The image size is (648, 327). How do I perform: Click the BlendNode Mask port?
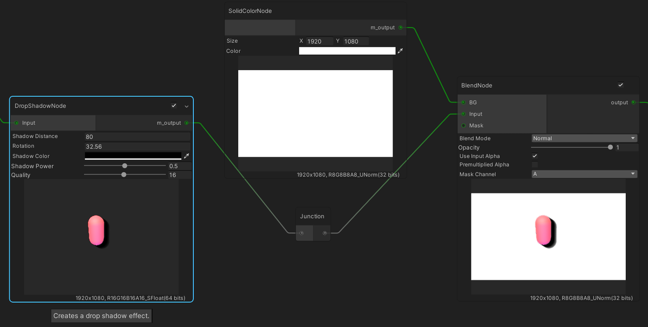pos(463,126)
